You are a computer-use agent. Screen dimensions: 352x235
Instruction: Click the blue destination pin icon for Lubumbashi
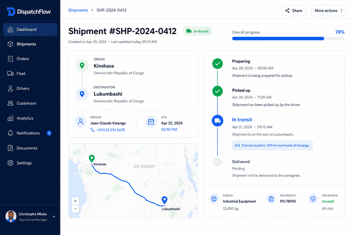click(x=82, y=94)
